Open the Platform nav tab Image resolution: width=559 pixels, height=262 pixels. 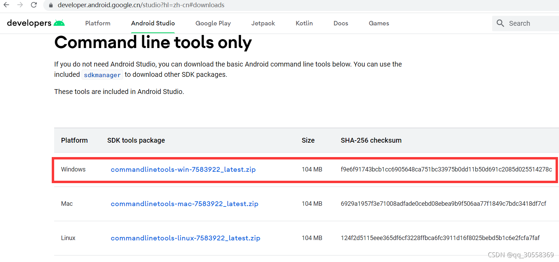(98, 23)
